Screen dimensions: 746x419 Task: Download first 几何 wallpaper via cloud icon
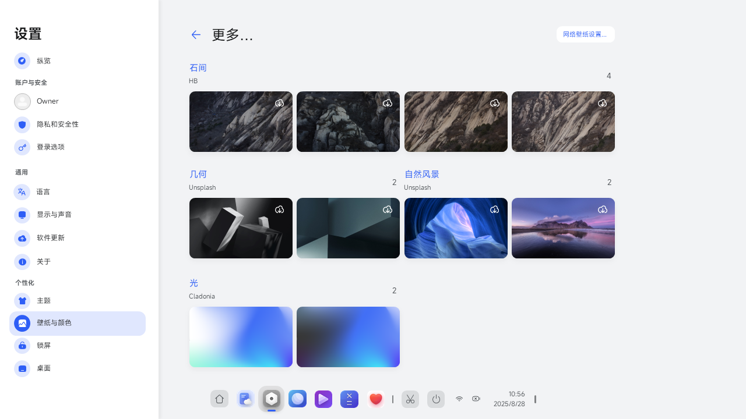tap(280, 210)
